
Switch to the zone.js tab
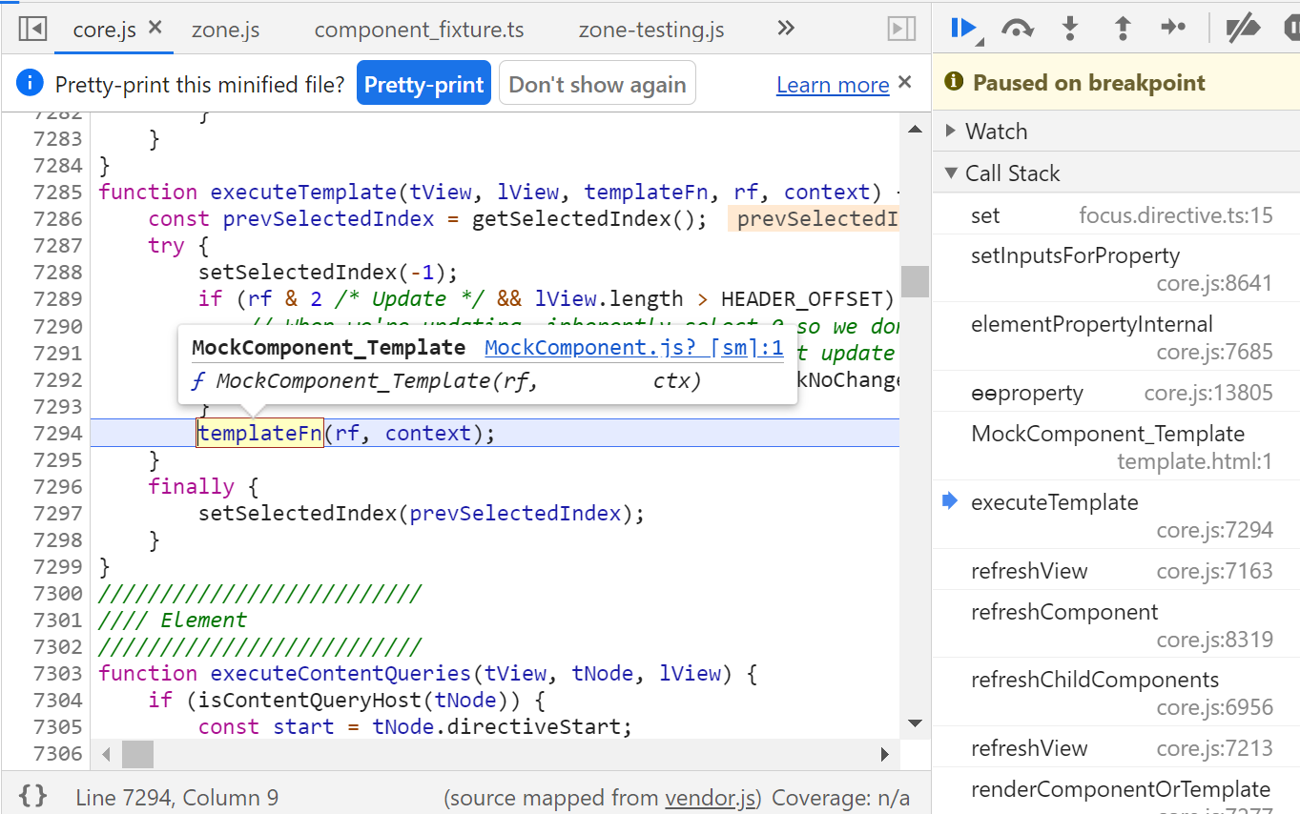225,30
